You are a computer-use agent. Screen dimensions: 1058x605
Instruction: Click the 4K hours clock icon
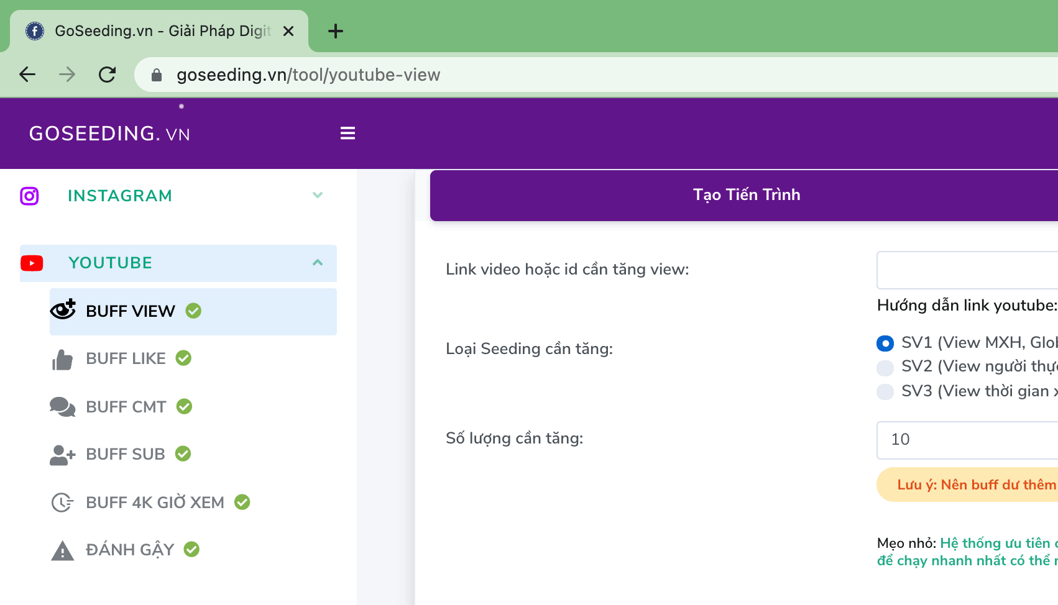click(x=62, y=502)
